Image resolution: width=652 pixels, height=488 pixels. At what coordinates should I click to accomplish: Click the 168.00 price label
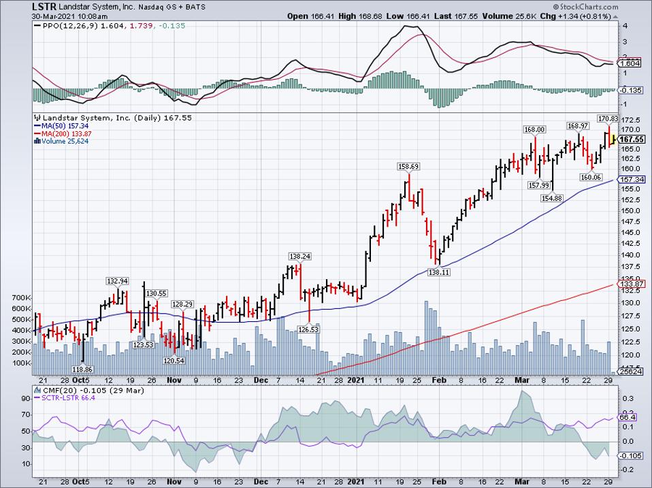534,130
